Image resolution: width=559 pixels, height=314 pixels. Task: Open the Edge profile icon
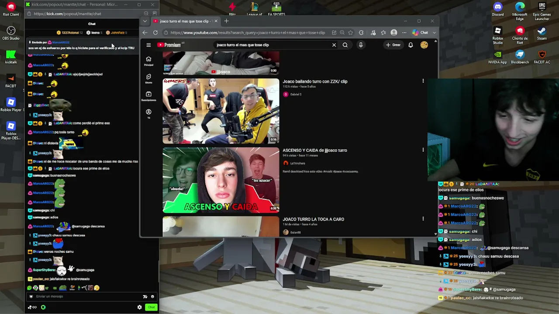(x=394, y=33)
